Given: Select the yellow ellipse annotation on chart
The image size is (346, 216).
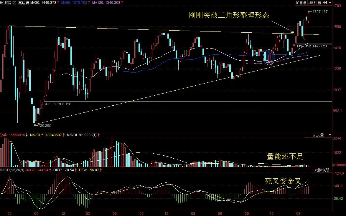Looking at the screenshot, I should coord(269,56).
